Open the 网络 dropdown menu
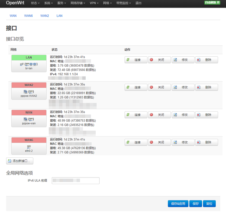 107,3
